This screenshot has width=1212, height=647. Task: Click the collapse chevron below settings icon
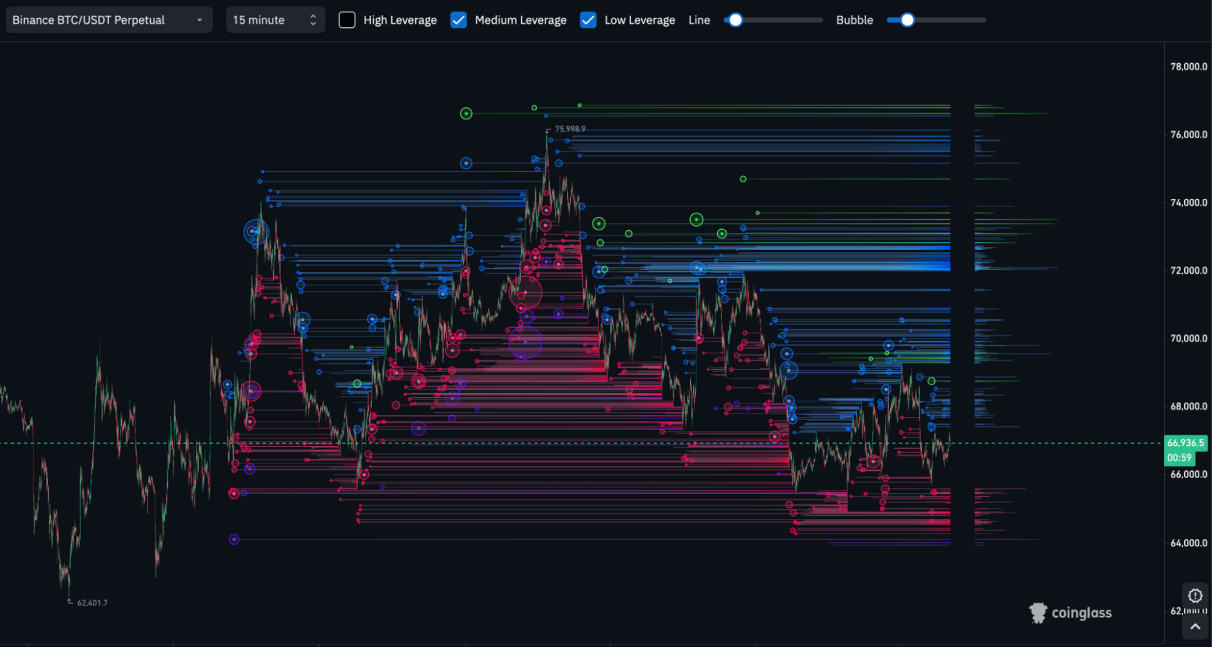1195,627
